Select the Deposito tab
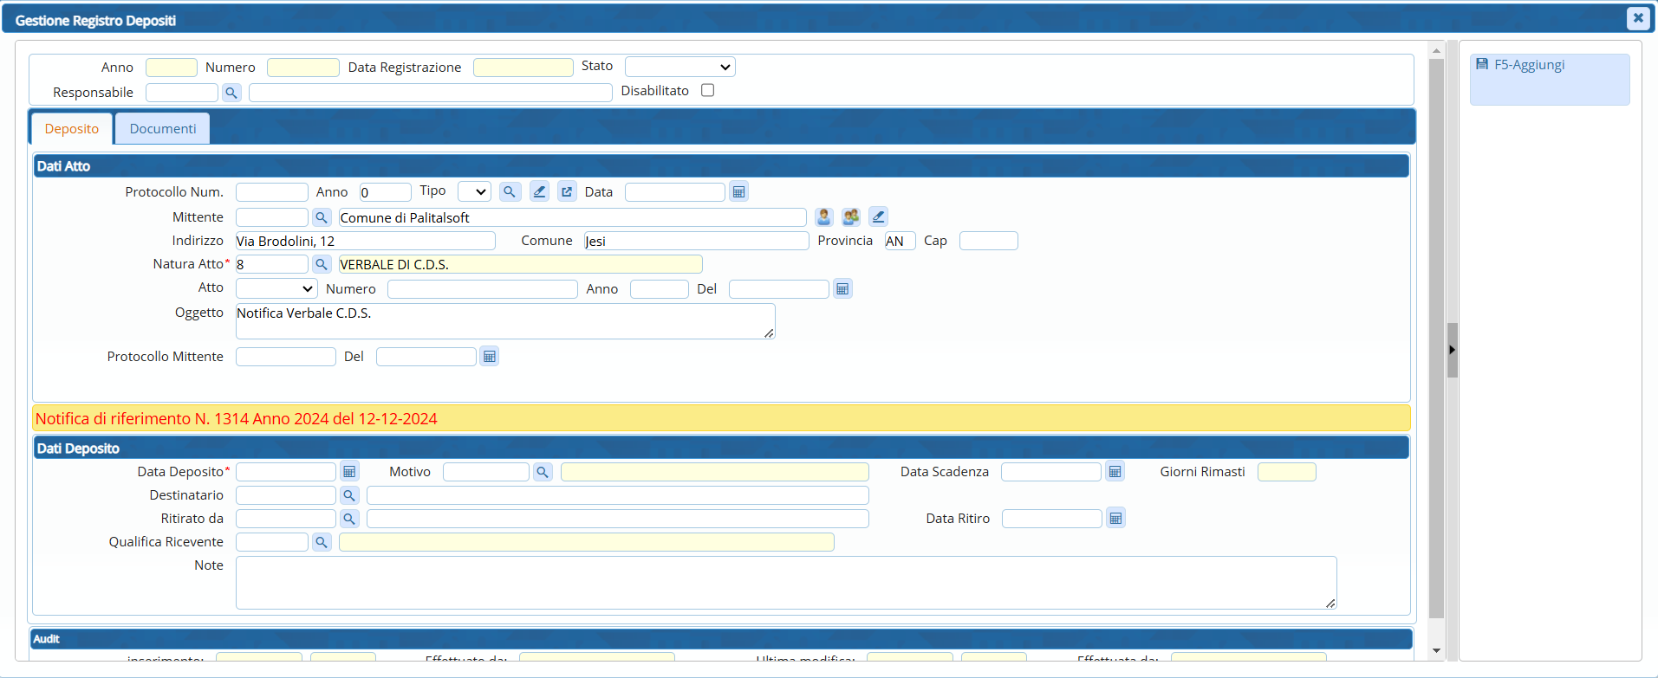Image resolution: width=1658 pixels, height=678 pixels. pos(72,129)
